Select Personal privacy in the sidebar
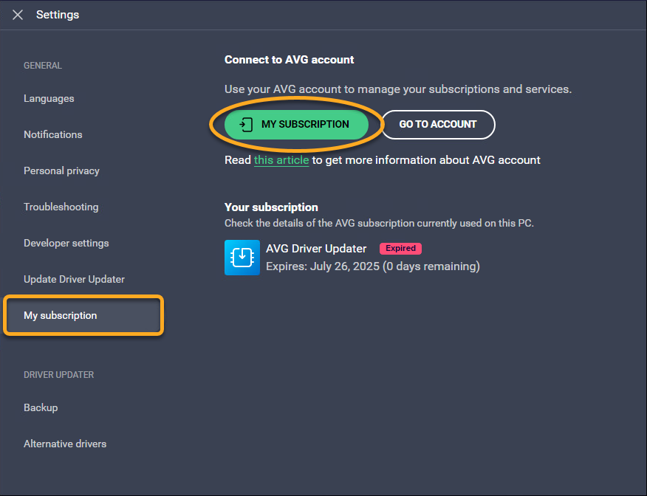This screenshot has width=647, height=496. coord(61,171)
